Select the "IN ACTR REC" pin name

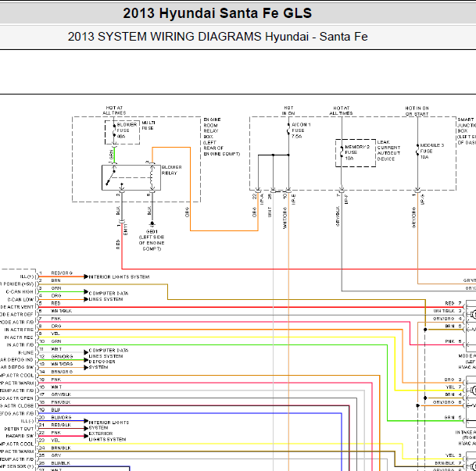click(19, 337)
